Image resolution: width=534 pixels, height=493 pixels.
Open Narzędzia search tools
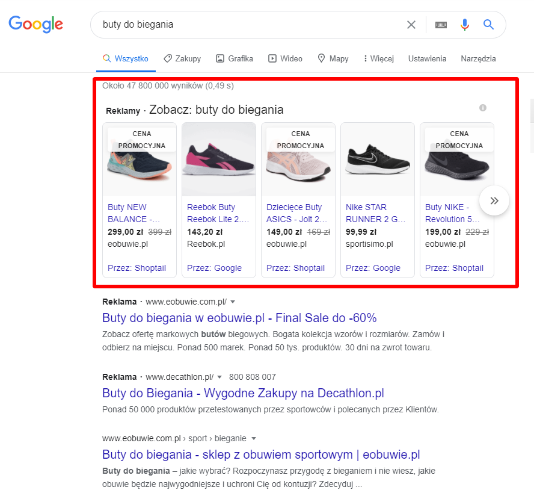pyautogui.click(x=478, y=58)
